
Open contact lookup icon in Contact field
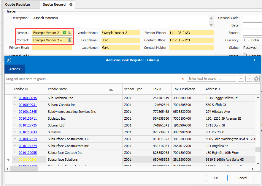point(70,40)
